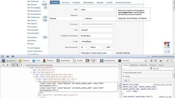Open the Образование profile tab

pos(88,2)
